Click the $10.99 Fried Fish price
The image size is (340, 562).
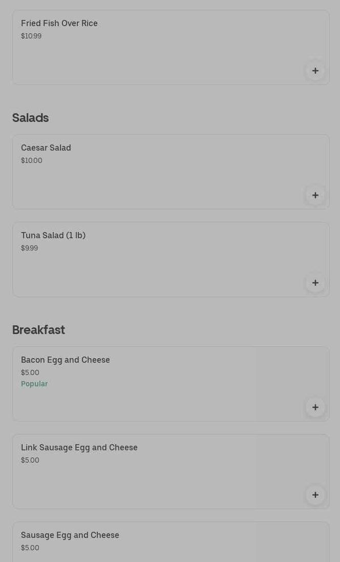click(x=31, y=36)
